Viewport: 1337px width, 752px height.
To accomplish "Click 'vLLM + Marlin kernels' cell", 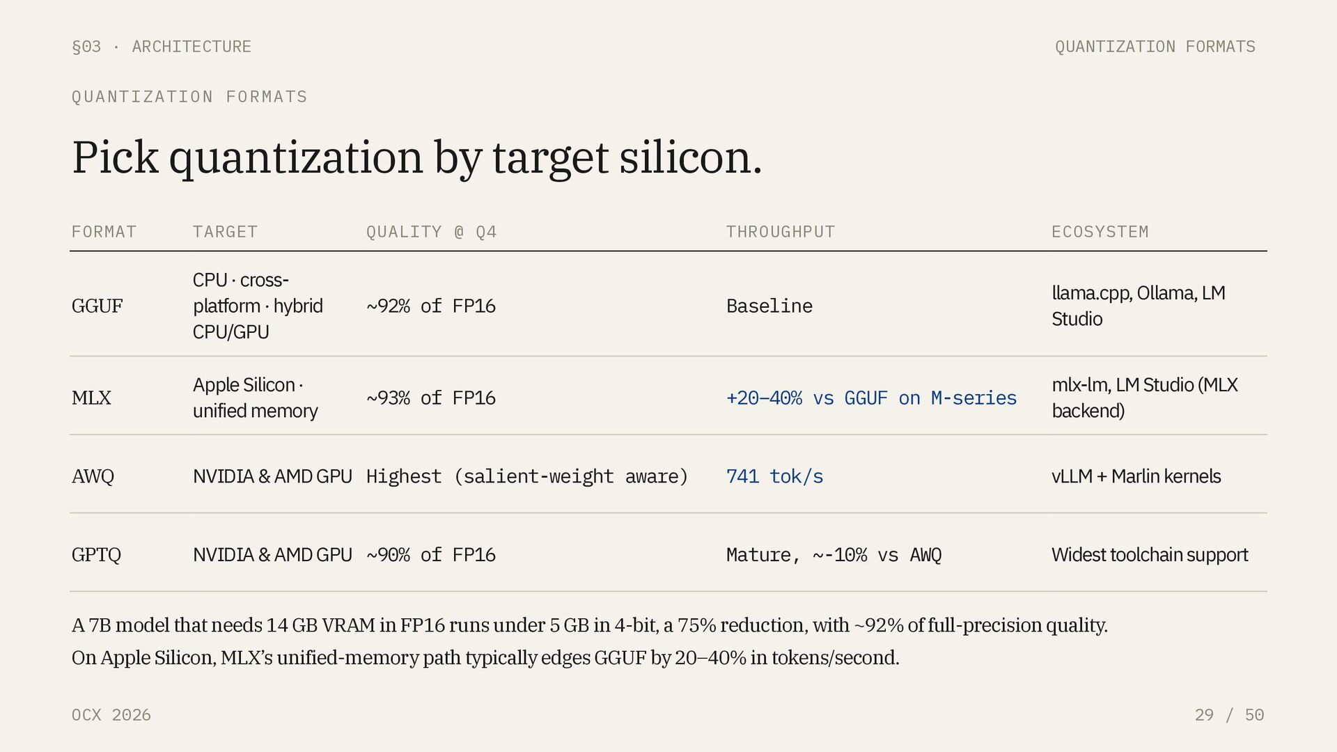I will (1136, 476).
